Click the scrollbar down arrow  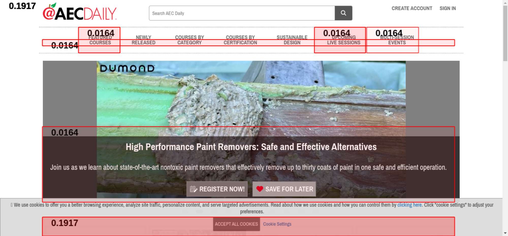(505, 233)
